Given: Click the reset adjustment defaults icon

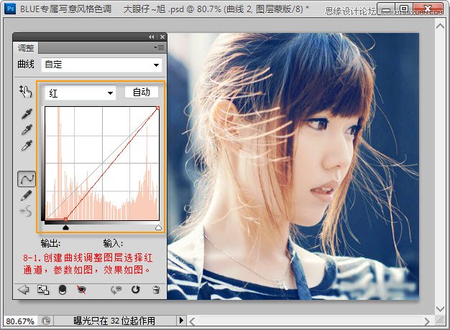Looking at the screenshot, I should pos(136,290).
